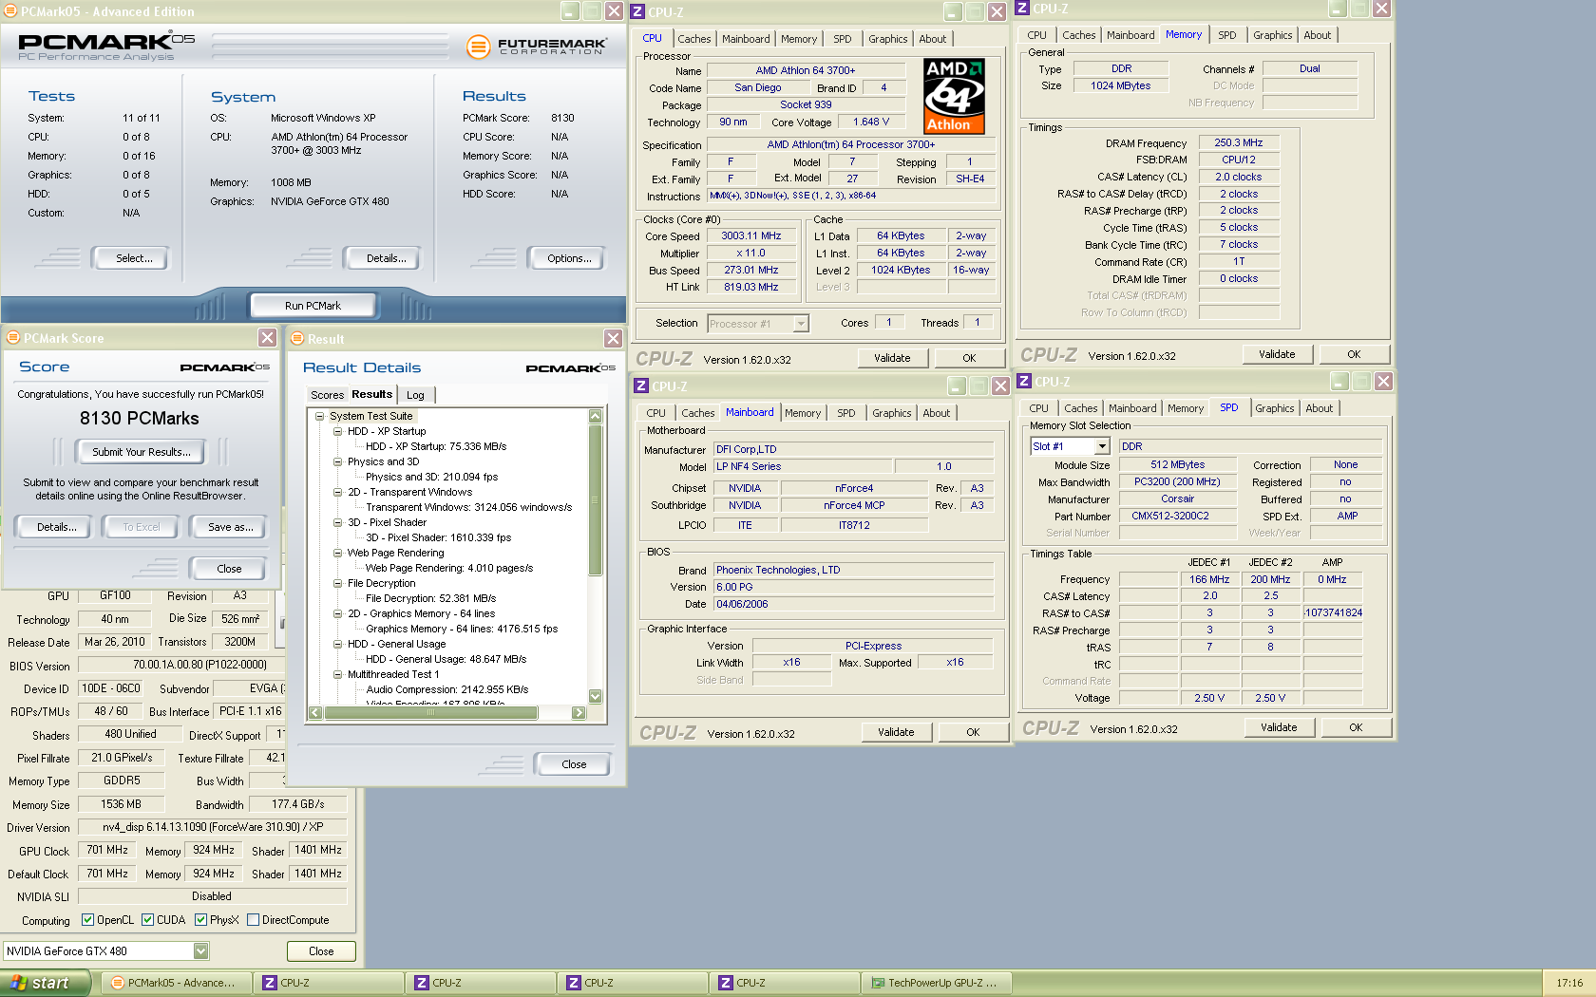
Task: Open the NVIDIA GeForce GTX 480 dropdown
Action: tap(201, 950)
